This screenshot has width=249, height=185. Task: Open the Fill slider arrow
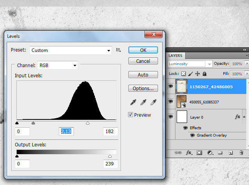[x=247, y=74]
